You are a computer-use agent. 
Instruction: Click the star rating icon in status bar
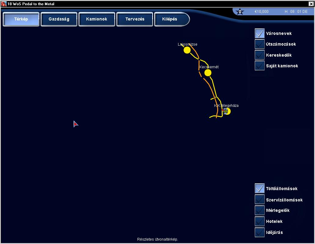pos(240,12)
